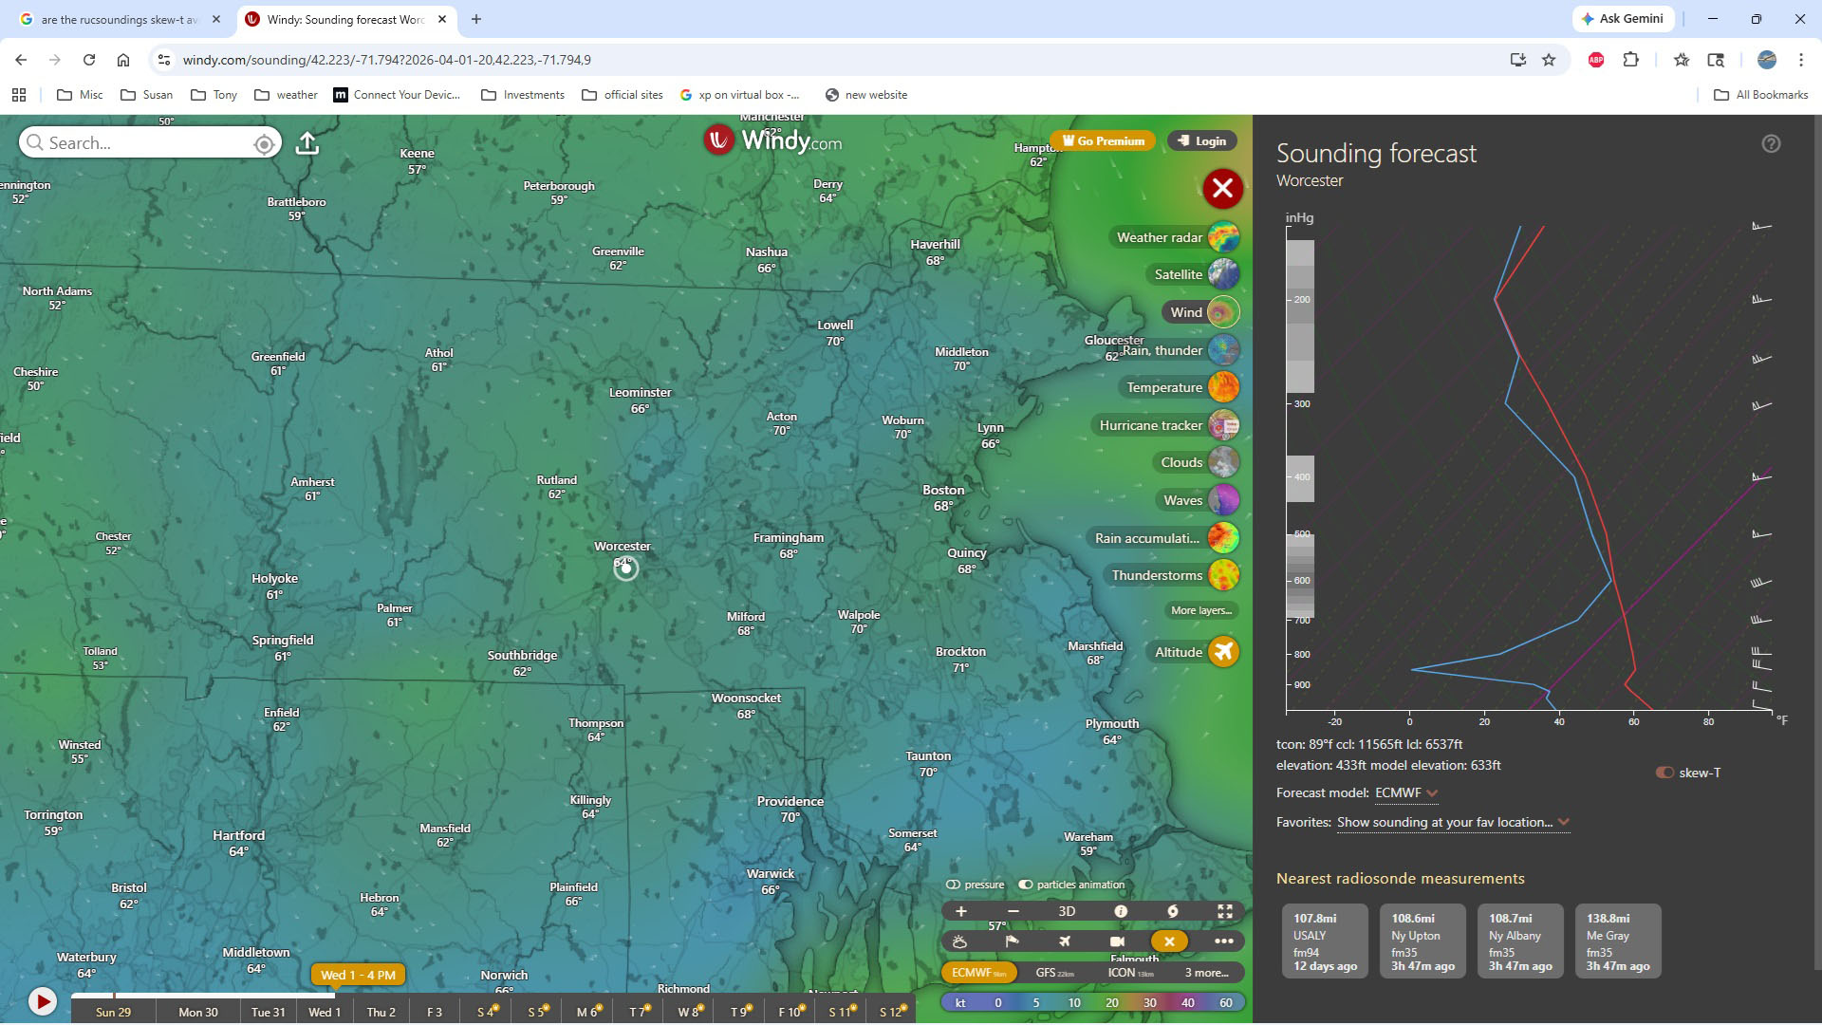Switch to the Thunderstorms layer icon
The height and width of the screenshot is (1025, 1822).
[1223, 575]
